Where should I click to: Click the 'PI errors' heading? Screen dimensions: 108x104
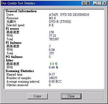12,29
